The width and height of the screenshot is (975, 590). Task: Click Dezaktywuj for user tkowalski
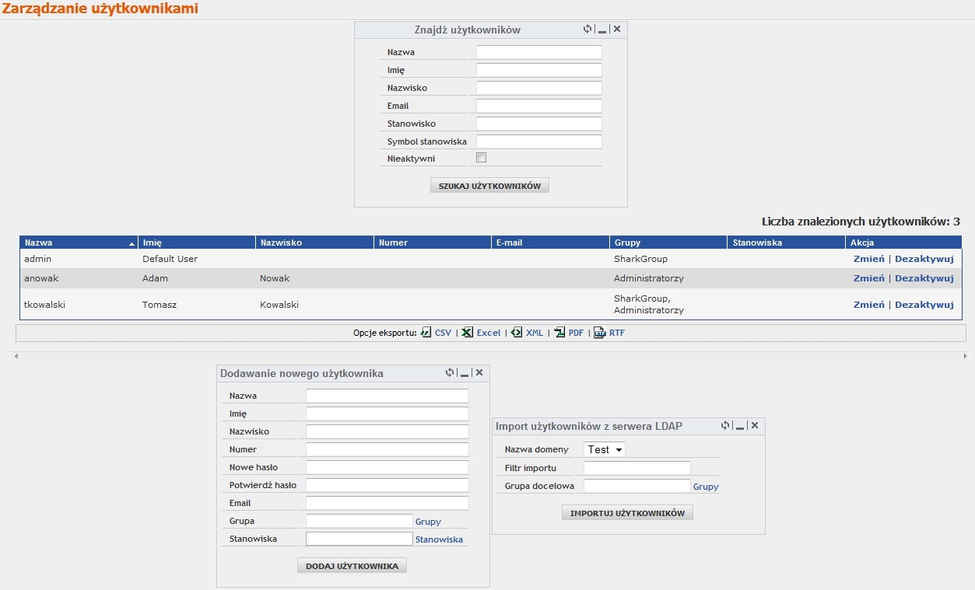coord(924,305)
